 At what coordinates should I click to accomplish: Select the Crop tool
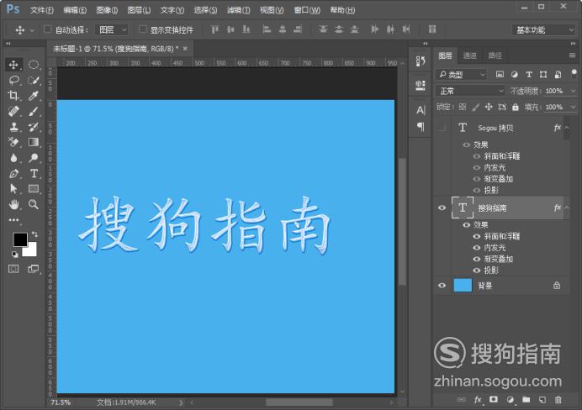pos(13,96)
